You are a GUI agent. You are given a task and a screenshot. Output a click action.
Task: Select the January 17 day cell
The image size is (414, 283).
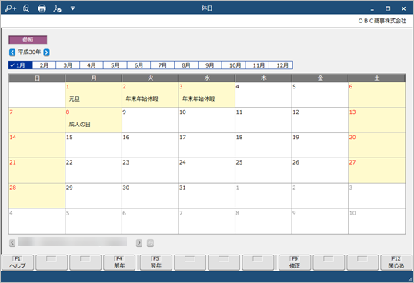(x=207, y=145)
